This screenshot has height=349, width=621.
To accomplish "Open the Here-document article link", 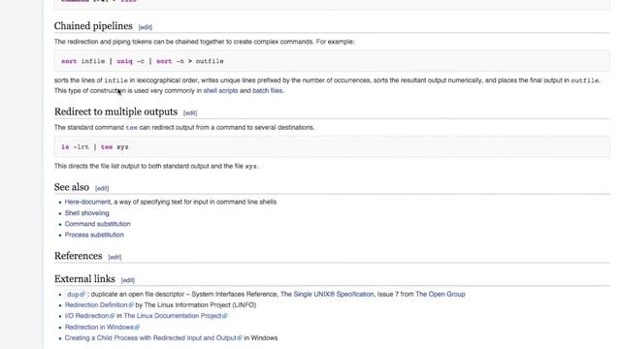I will [87, 202].
